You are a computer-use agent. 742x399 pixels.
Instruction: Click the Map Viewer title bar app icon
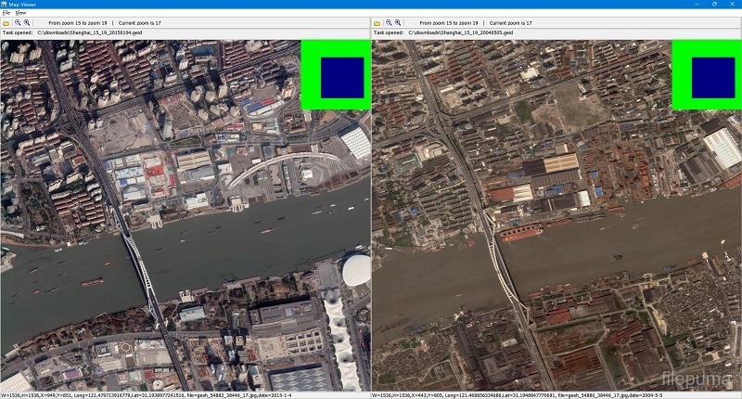6,5
